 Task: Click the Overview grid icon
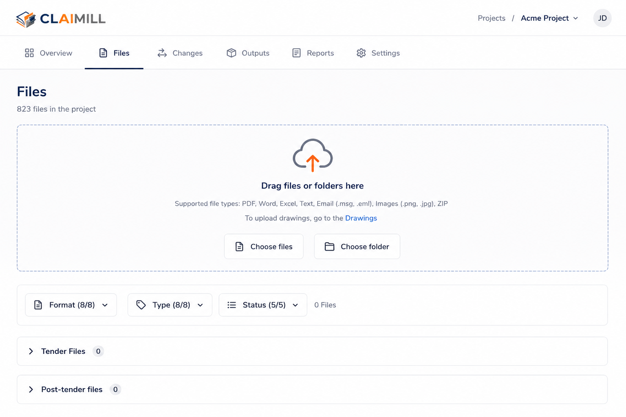(x=29, y=53)
